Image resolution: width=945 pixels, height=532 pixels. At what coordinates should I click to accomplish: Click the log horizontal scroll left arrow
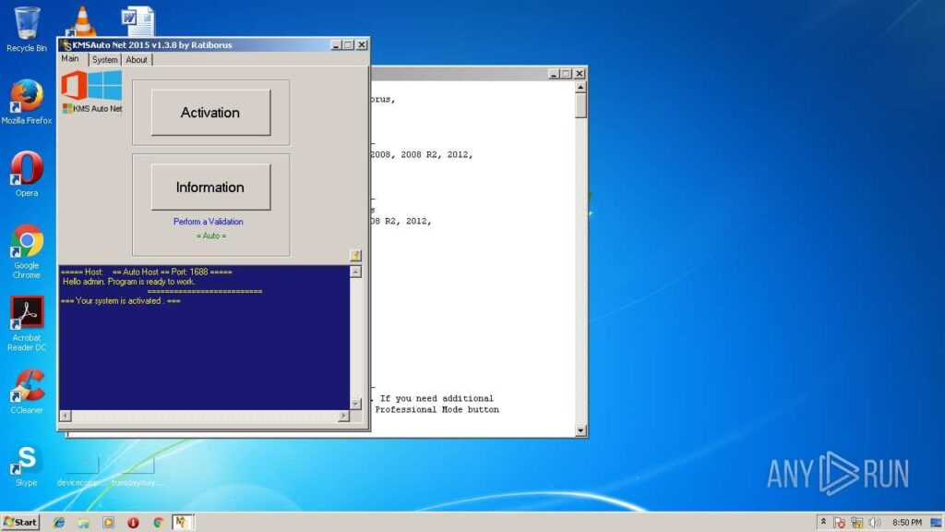pos(66,416)
